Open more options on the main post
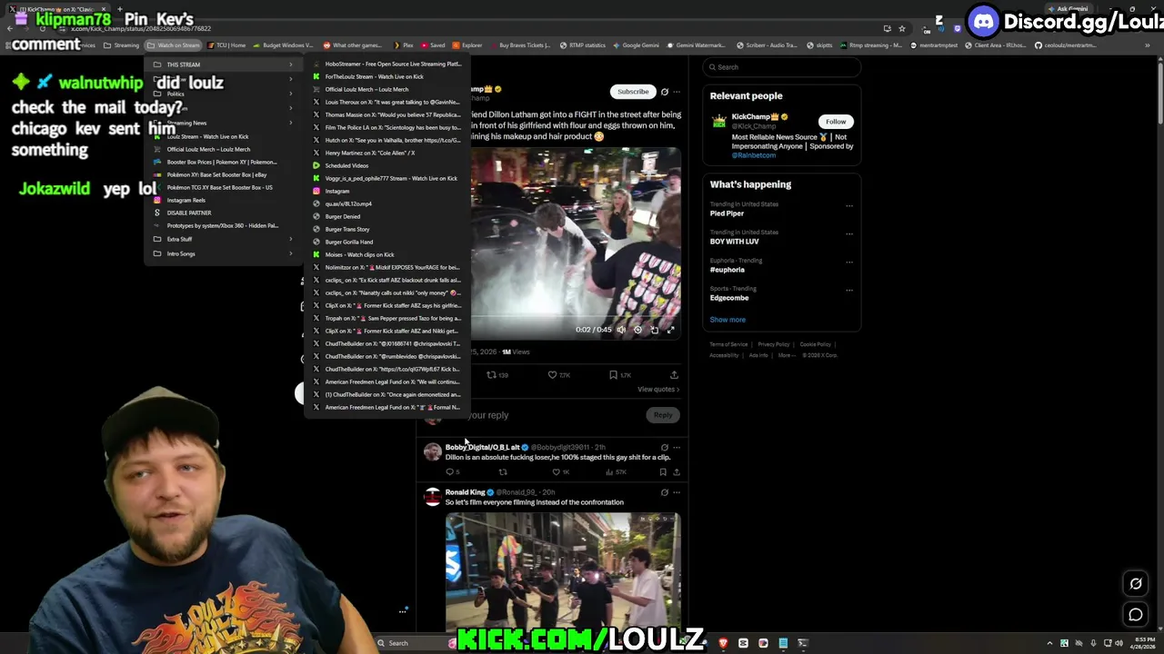Screen dimensions: 1164x654 coord(677,92)
